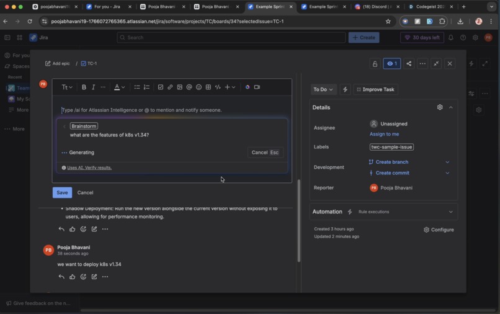Image resolution: width=500 pixels, height=314 pixels.
Task: Add reaction to 'we want to deploy' comment
Action: [x=83, y=277]
